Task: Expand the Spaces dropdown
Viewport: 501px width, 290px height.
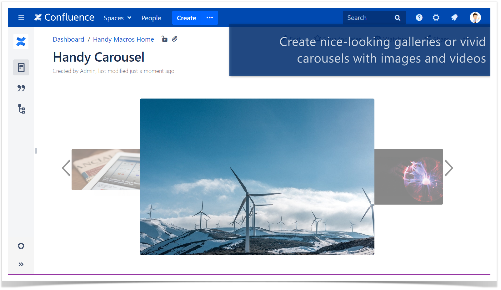Action: (x=118, y=18)
